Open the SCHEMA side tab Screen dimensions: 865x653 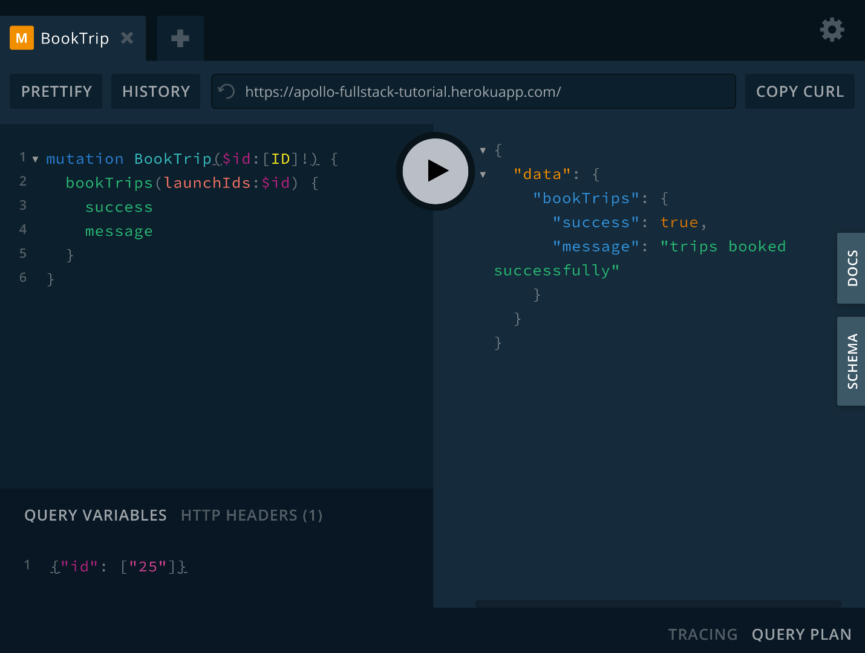coord(852,361)
